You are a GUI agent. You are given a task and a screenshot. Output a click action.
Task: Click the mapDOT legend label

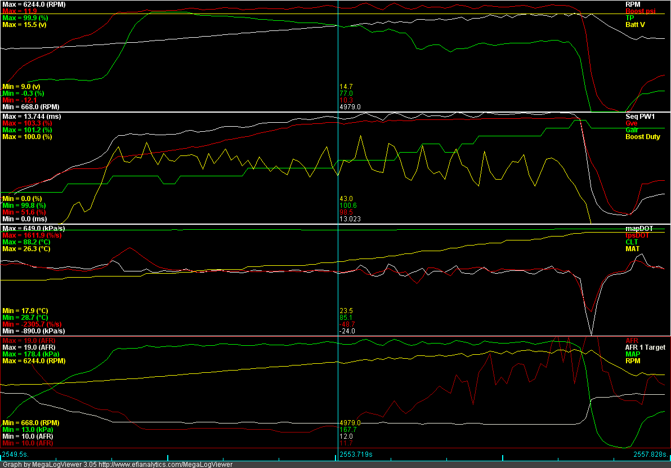[x=639, y=228]
